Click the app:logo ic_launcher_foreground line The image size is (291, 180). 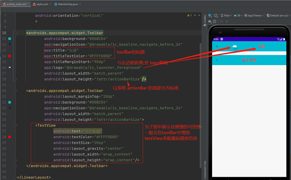[x=93, y=68]
